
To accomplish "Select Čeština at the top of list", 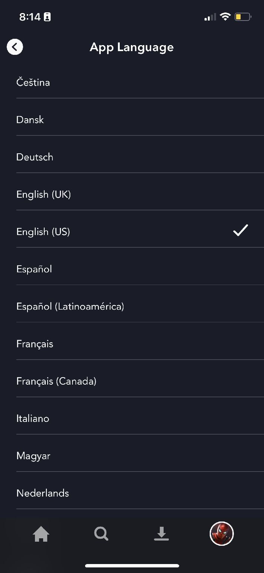I will coord(33,82).
